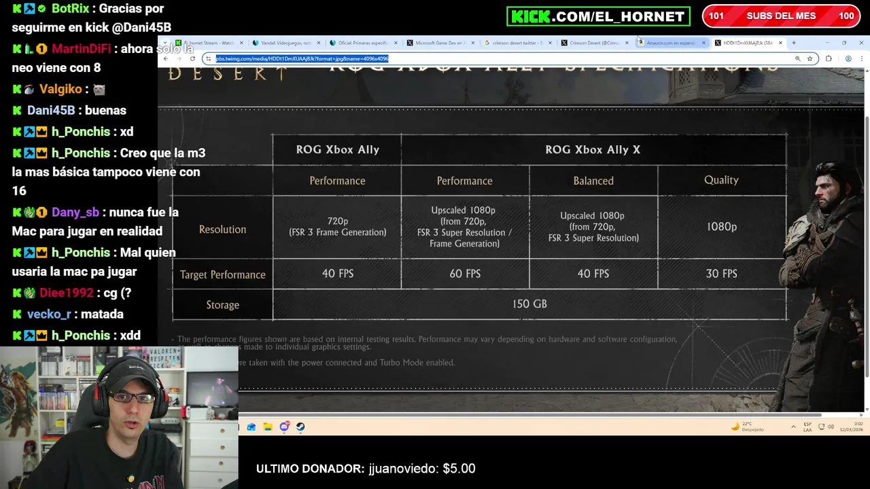Click the '150 GB' storage value
Screen dimensions: 870x489
(529, 304)
